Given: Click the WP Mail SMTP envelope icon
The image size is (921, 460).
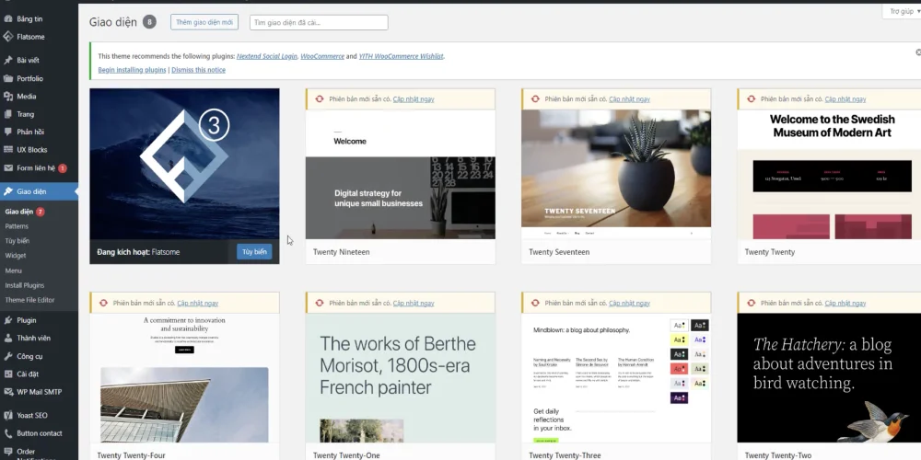Looking at the screenshot, I should (7, 392).
